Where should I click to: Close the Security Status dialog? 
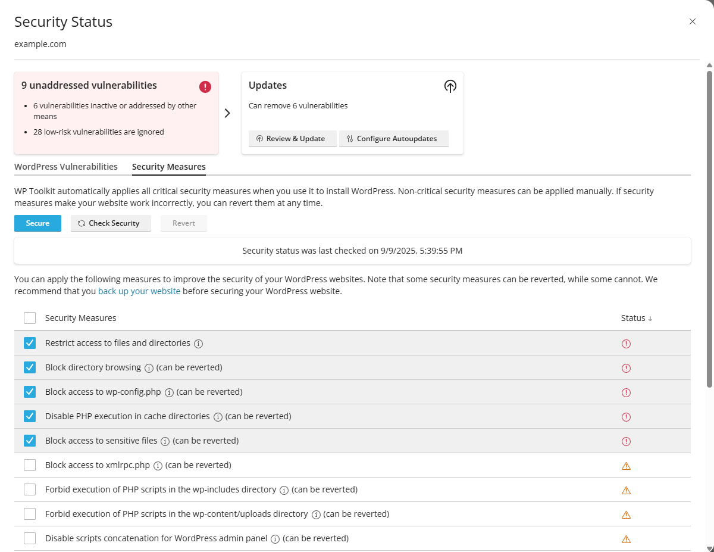click(693, 21)
